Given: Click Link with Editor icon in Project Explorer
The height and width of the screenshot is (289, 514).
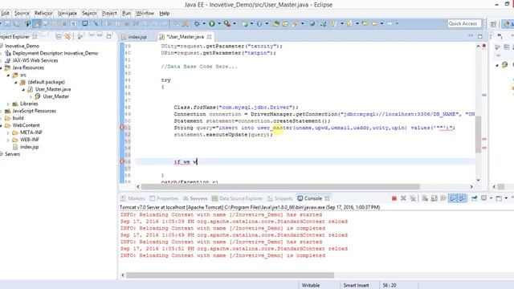Looking at the screenshot, I should pos(67,36).
